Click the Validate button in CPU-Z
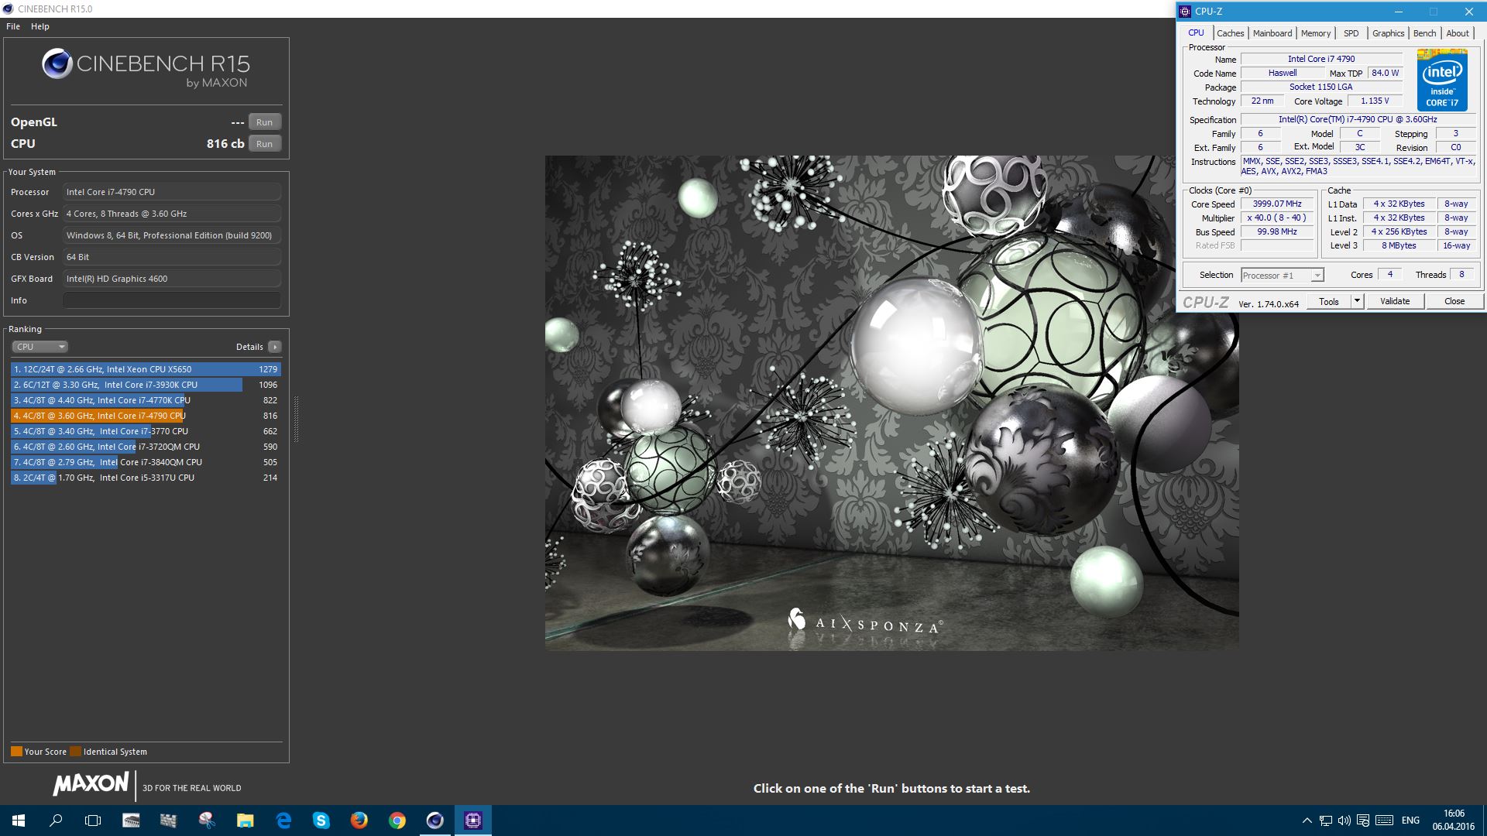The height and width of the screenshot is (836, 1487). (1394, 301)
